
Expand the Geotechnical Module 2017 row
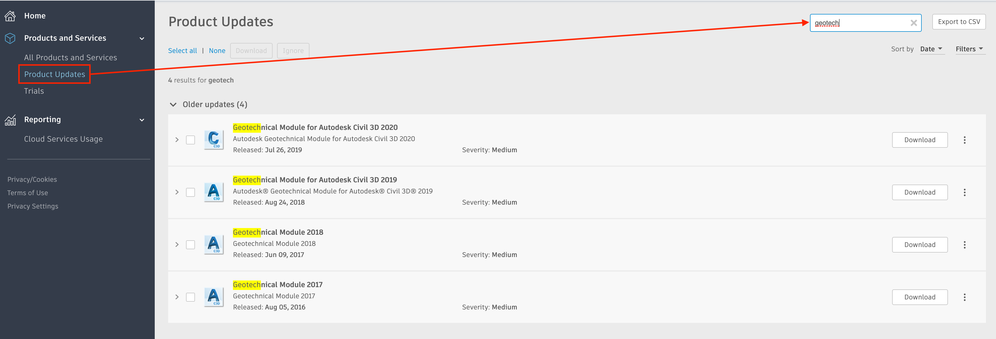coord(177,297)
